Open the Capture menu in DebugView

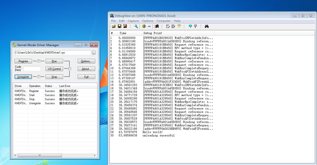point(133,21)
